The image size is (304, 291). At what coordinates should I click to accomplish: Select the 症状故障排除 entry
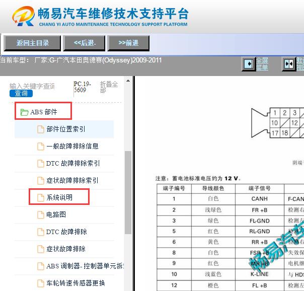(66, 249)
